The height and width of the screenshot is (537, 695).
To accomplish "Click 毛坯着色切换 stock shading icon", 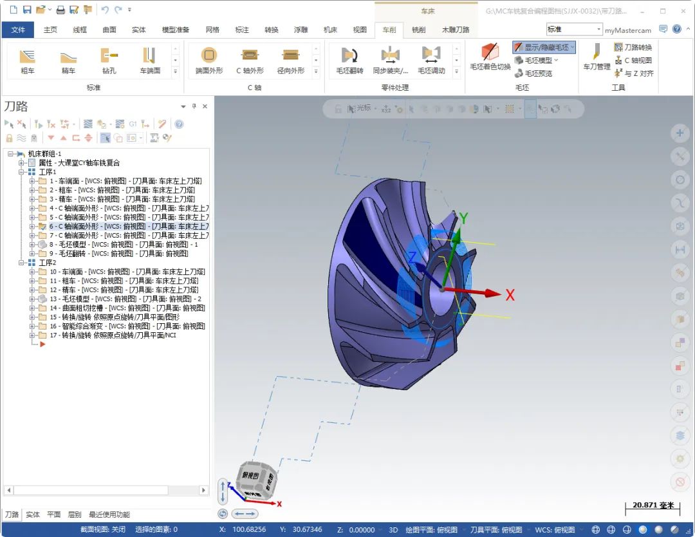I will (x=490, y=57).
